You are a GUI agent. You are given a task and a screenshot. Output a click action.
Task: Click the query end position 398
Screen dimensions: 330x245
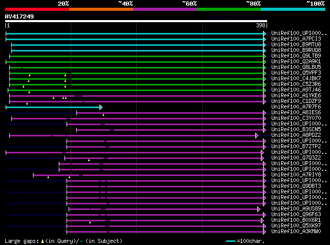(260, 25)
